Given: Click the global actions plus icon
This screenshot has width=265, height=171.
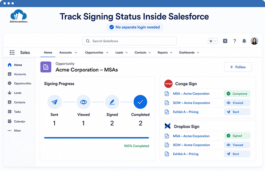Looking at the screenshot, I should 225,41.
